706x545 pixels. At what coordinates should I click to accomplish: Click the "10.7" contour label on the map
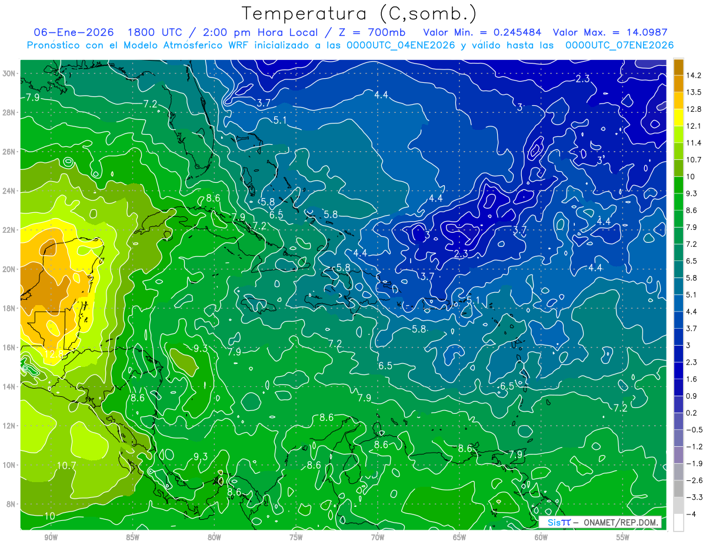(x=66, y=466)
